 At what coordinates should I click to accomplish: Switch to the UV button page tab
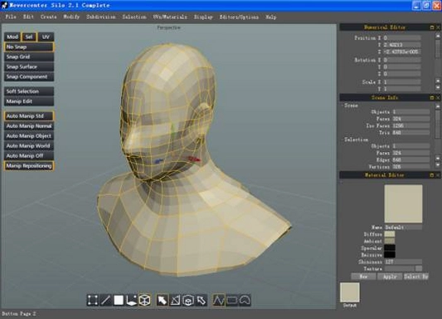pyautogui.click(x=46, y=37)
